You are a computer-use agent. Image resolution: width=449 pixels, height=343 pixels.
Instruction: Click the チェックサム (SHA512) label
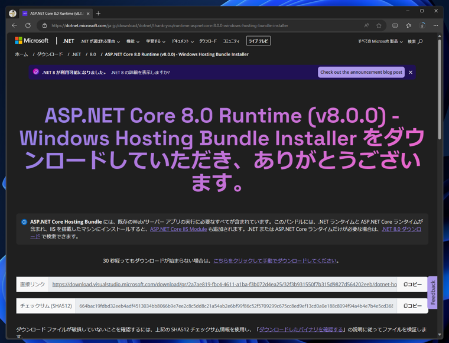pos(46,306)
